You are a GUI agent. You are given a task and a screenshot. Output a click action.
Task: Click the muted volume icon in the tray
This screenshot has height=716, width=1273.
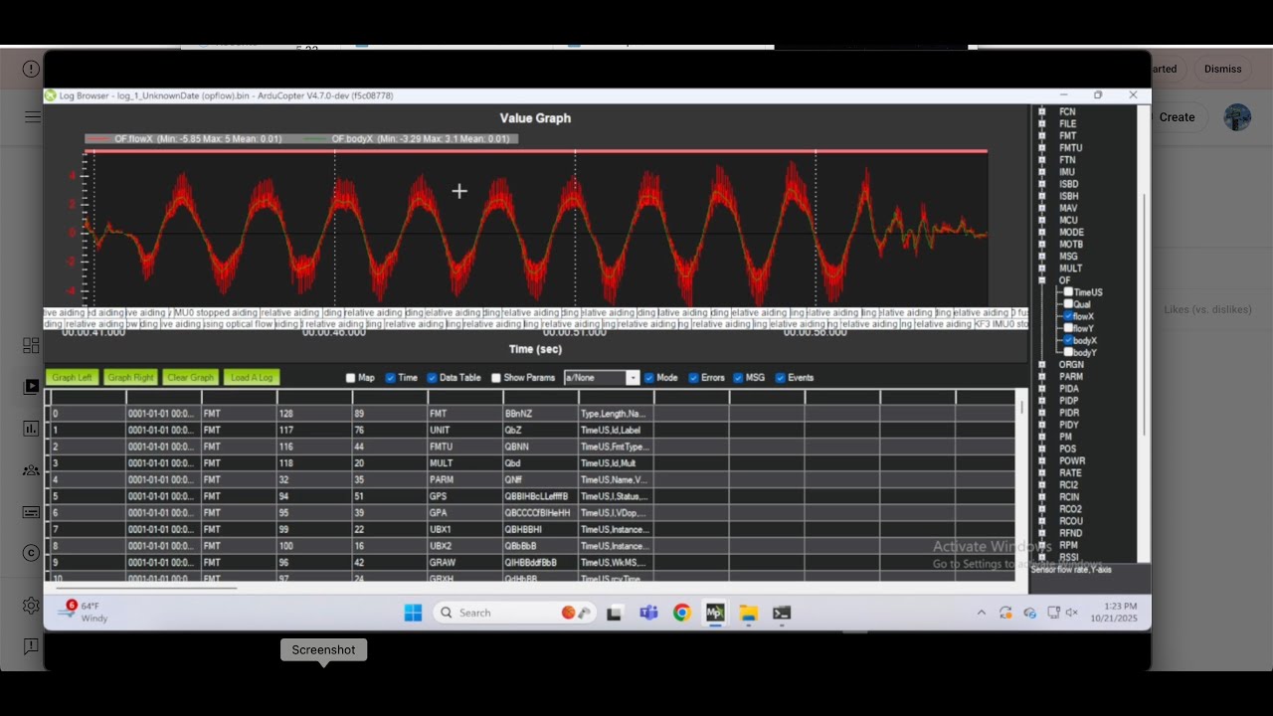(x=1071, y=613)
